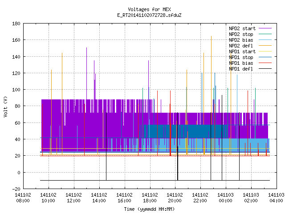Click the black NPD1 defl legend line
285x213 pixels.
(x=265, y=69)
